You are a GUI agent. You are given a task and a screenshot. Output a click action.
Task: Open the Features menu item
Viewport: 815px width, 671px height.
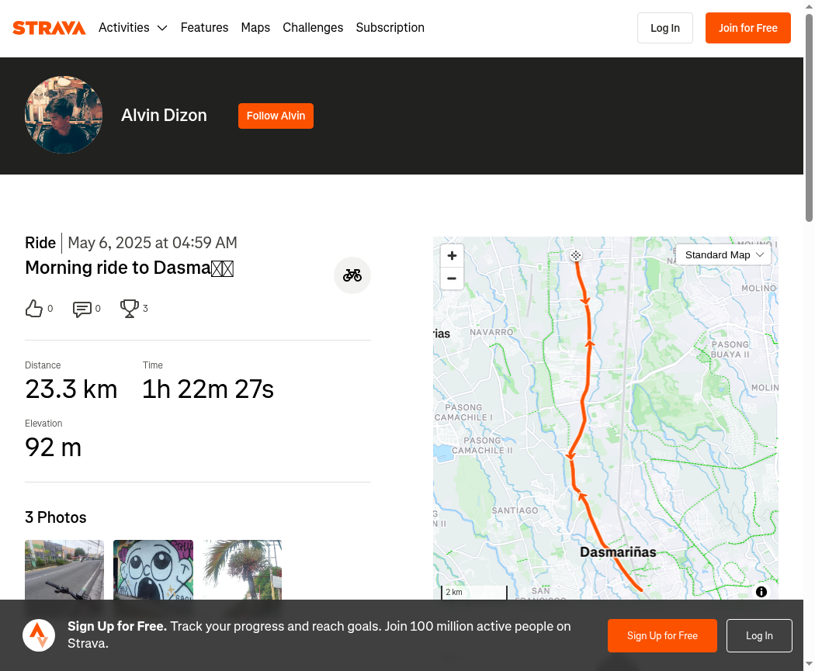click(204, 27)
